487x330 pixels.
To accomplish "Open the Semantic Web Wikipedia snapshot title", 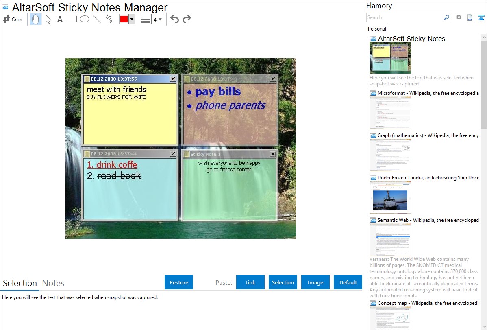I will pyautogui.click(x=428, y=220).
